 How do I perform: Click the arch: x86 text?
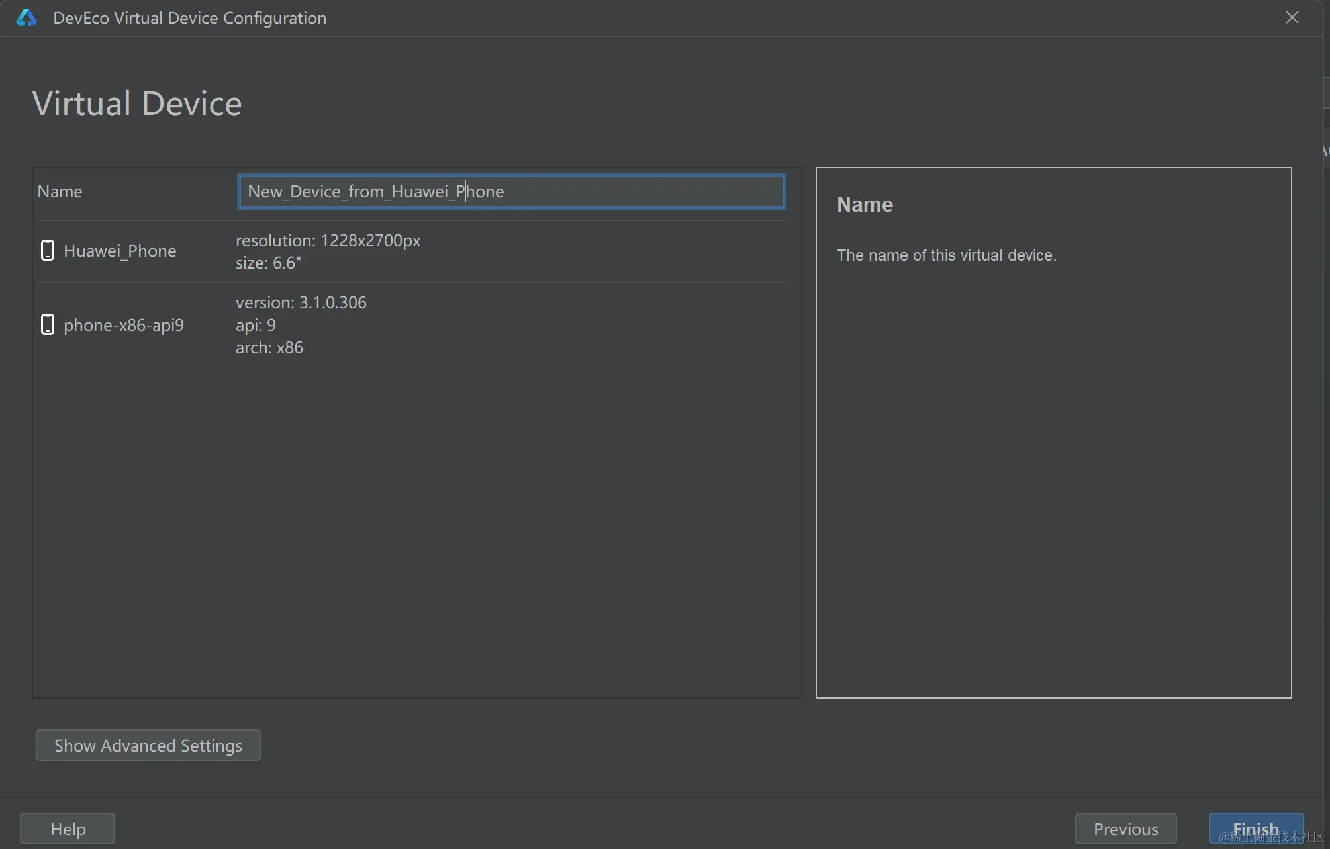click(269, 347)
